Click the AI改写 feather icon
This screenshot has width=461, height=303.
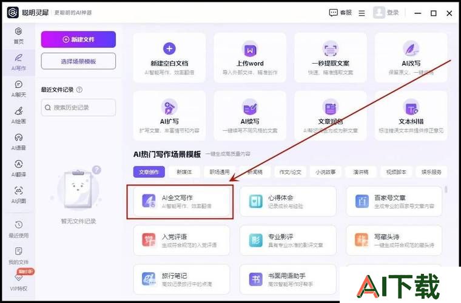click(411, 49)
